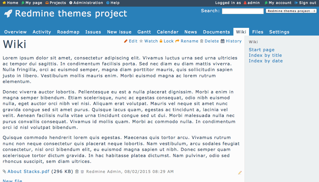Open Index by date in the sidebar
The height and width of the screenshot is (182, 319).
[x=266, y=61]
